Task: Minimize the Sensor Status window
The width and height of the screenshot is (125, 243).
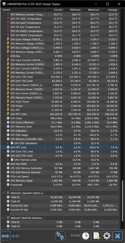Action: 96,4
